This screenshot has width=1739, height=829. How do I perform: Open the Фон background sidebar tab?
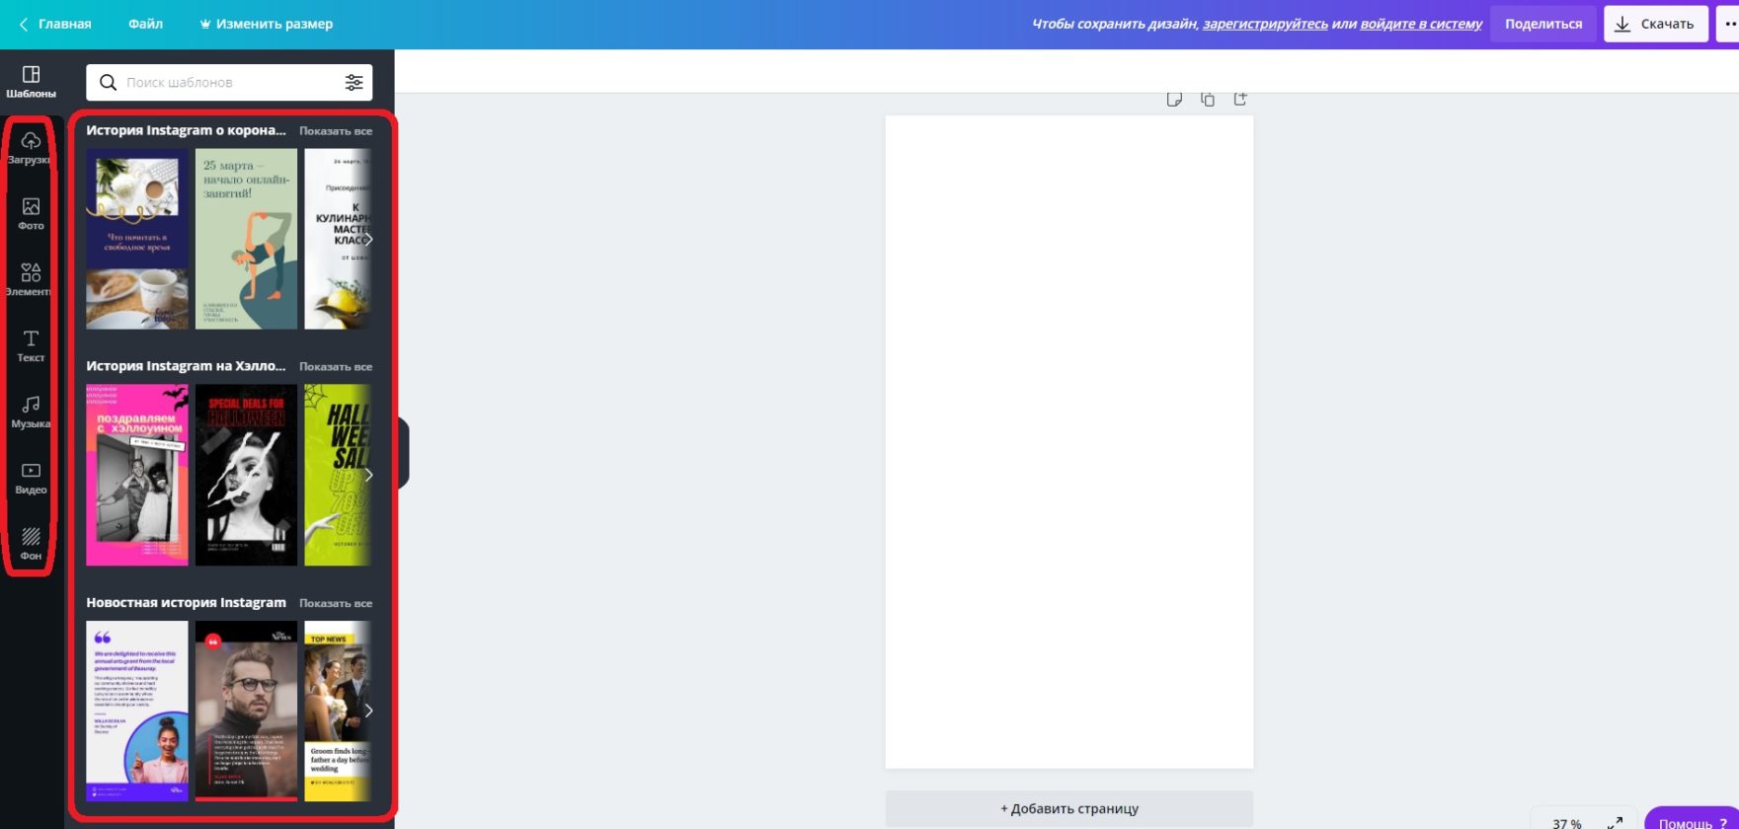(31, 545)
